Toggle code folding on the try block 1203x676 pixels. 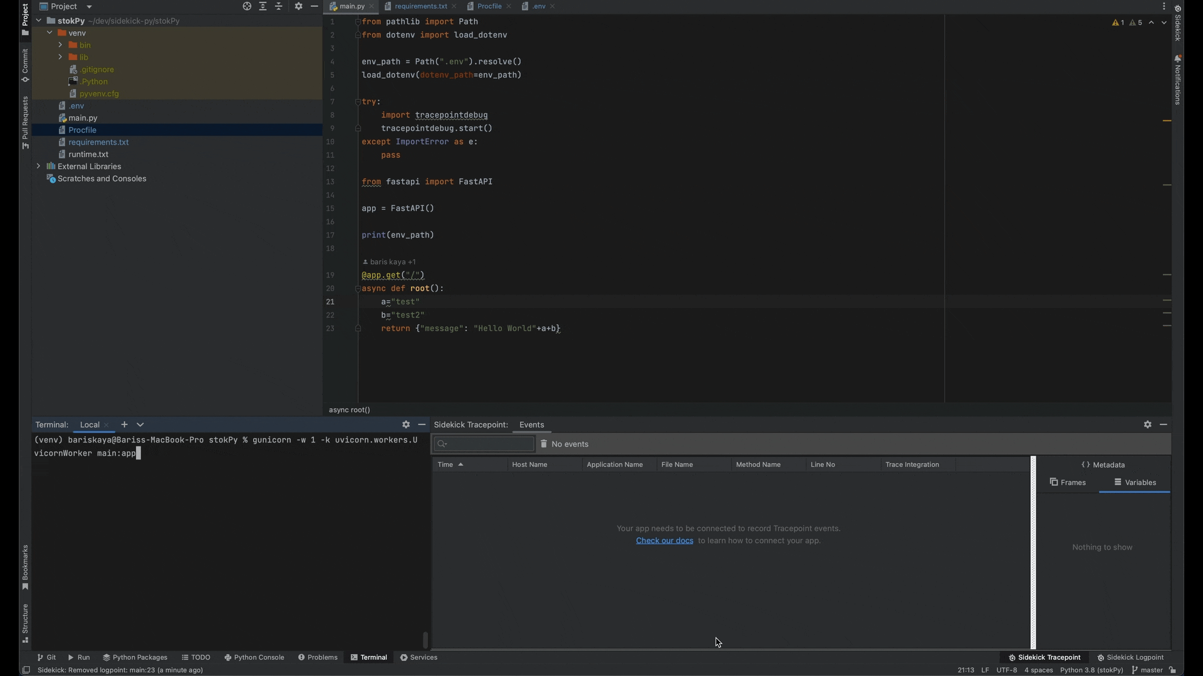click(358, 101)
